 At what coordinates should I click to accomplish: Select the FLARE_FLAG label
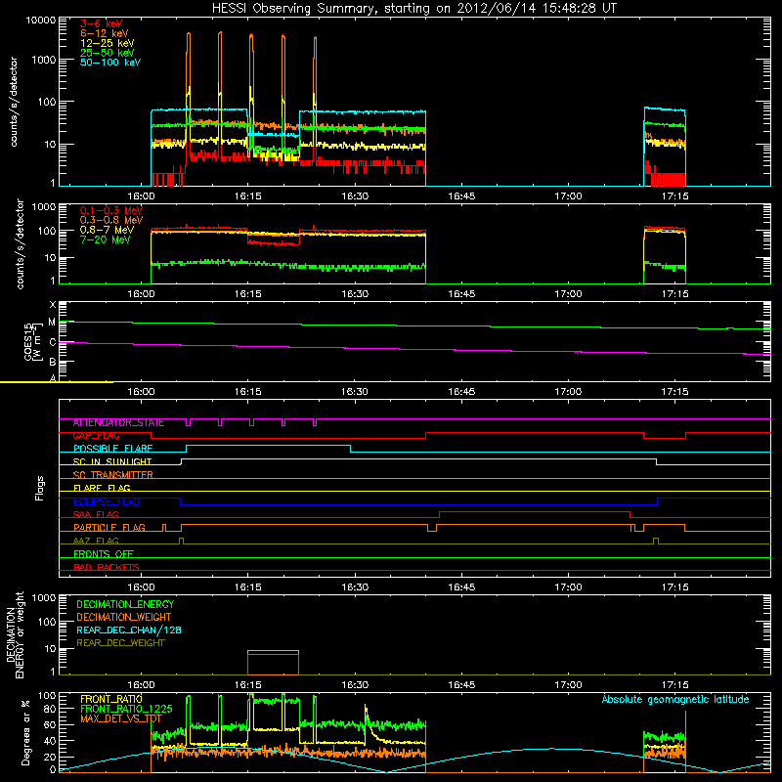(x=102, y=488)
